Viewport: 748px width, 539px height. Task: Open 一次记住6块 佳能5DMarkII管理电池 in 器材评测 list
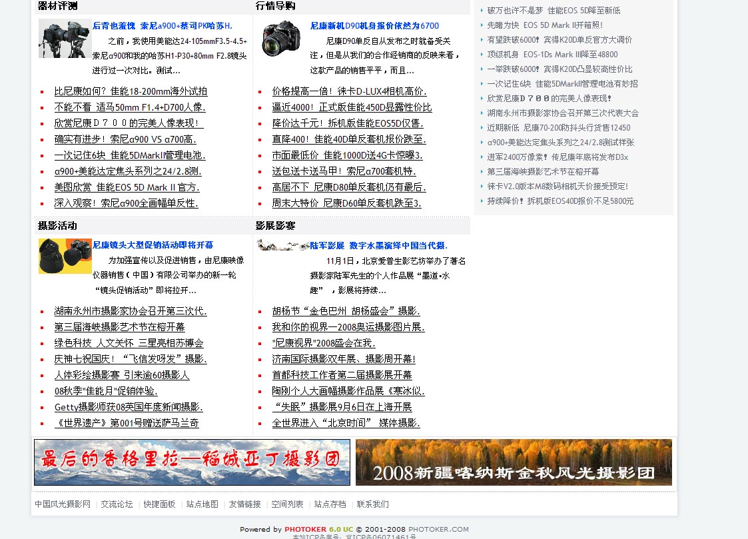click(x=130, y=155)
